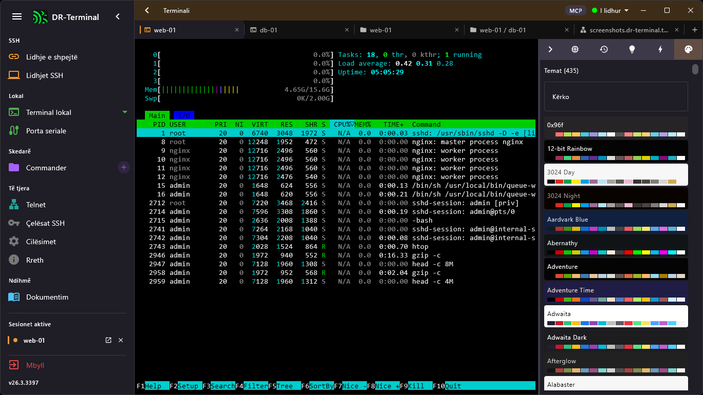This screenshot has height=395, width=703.
Task: Open the I lidhur connection status dropdown
Action: pyautogui.click(x=610, y=10)
